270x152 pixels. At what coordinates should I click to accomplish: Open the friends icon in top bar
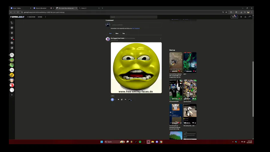(245, 17)
